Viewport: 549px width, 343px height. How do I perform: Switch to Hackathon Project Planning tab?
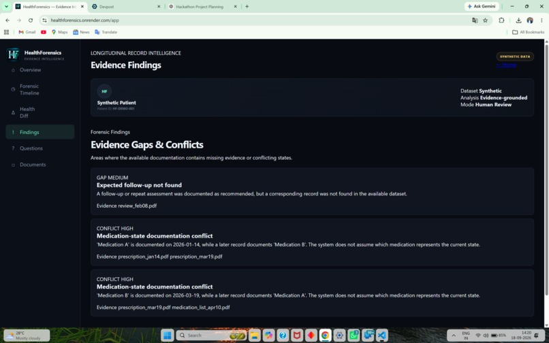tap(202, 6)
